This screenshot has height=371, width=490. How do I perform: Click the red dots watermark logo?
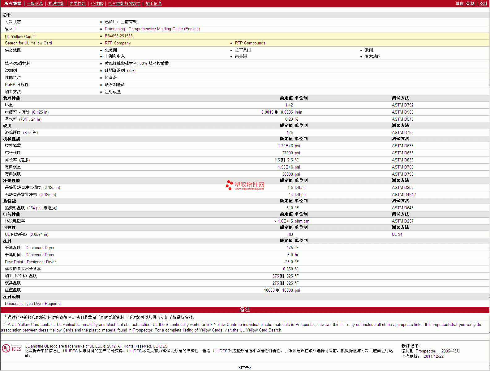coord(229,185)
